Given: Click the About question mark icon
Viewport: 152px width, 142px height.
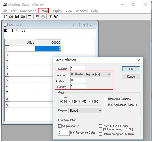Looking at the screenshot, I should 50,16.
